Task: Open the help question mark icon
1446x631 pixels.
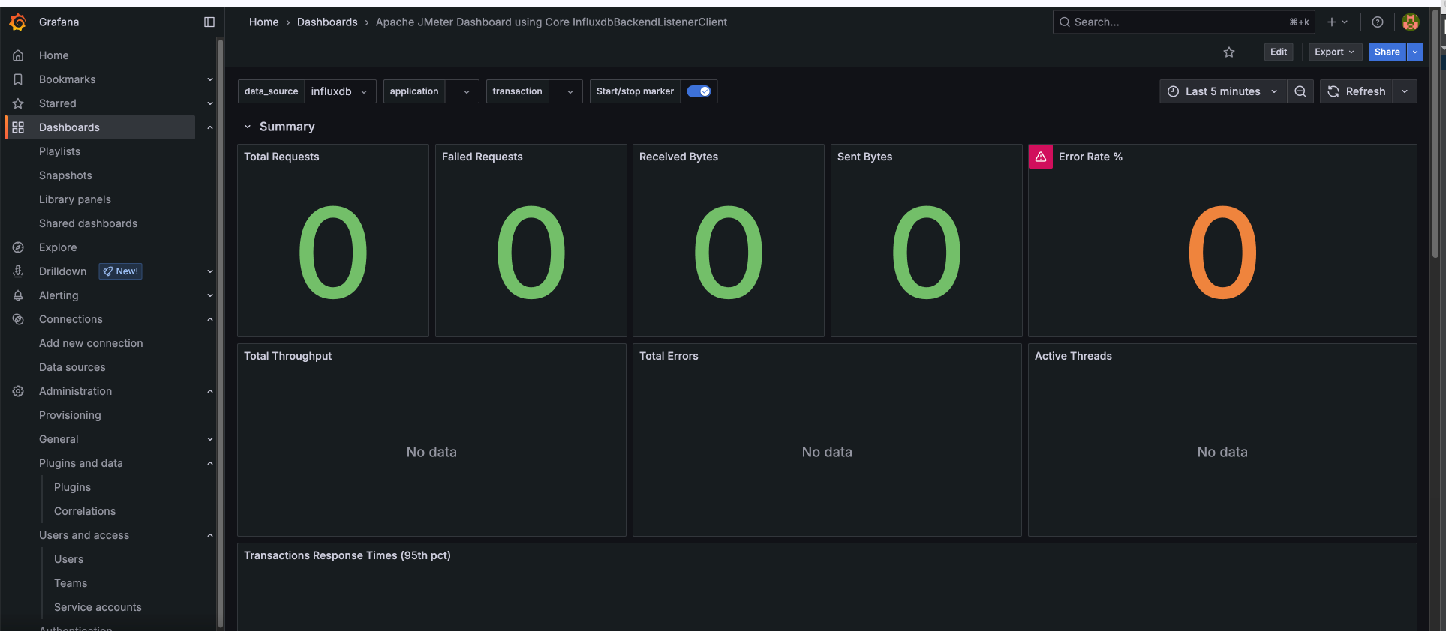Action: tap(1378, 22)
